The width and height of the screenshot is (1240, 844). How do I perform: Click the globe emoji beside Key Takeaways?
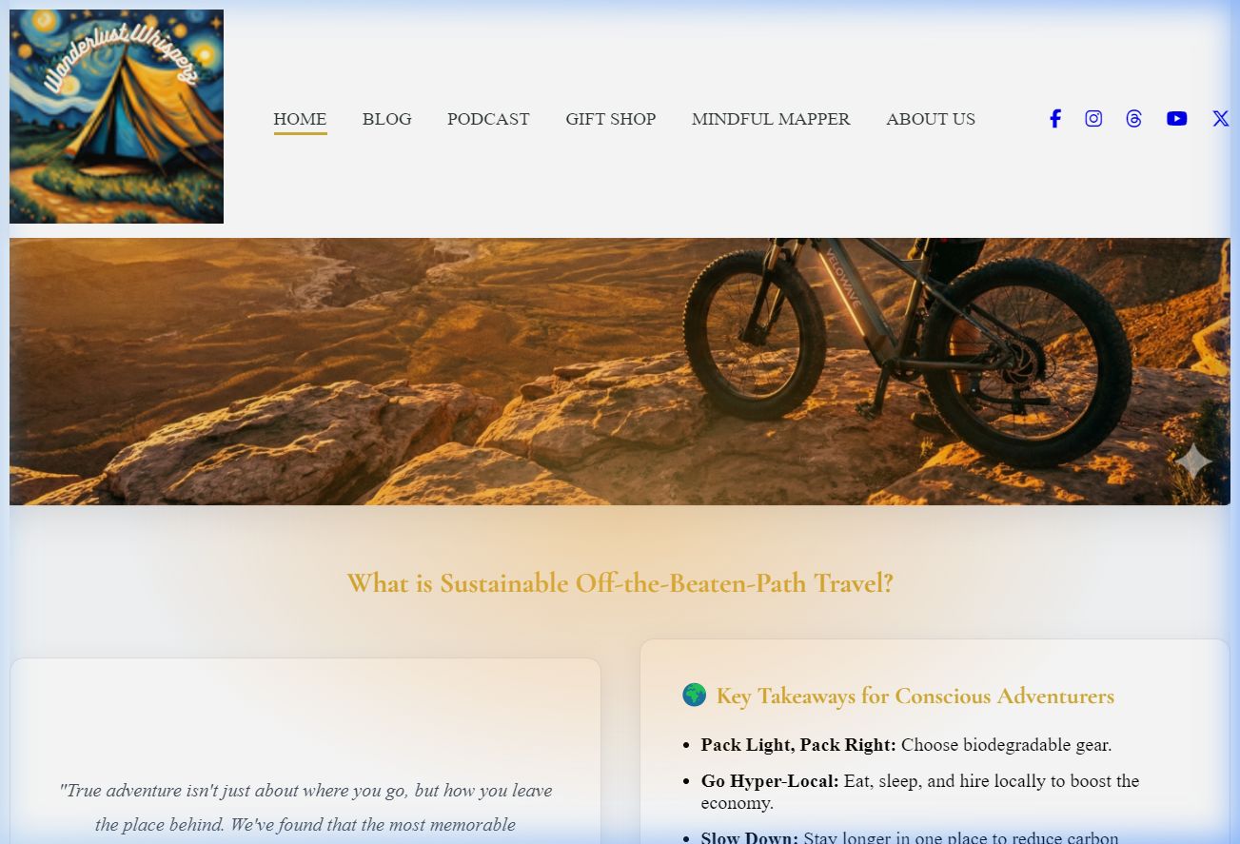point(695,696)
